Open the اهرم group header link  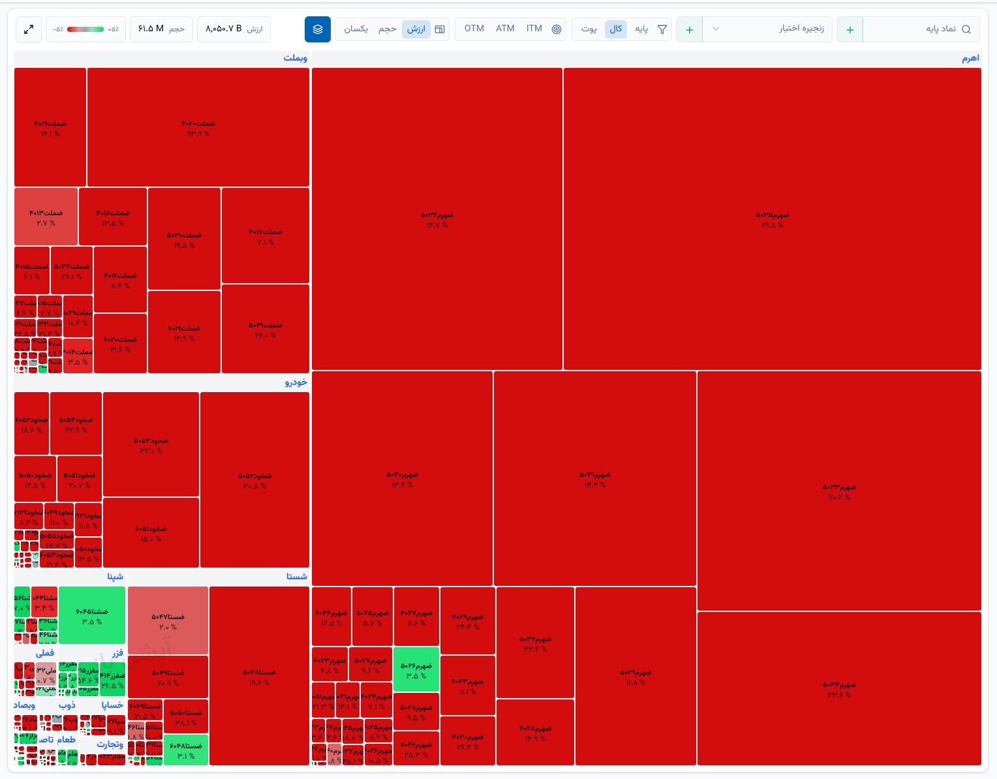970,58
